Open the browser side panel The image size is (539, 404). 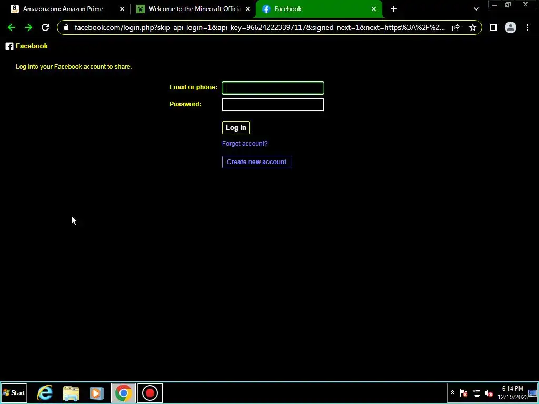click(x=494, y=27)
